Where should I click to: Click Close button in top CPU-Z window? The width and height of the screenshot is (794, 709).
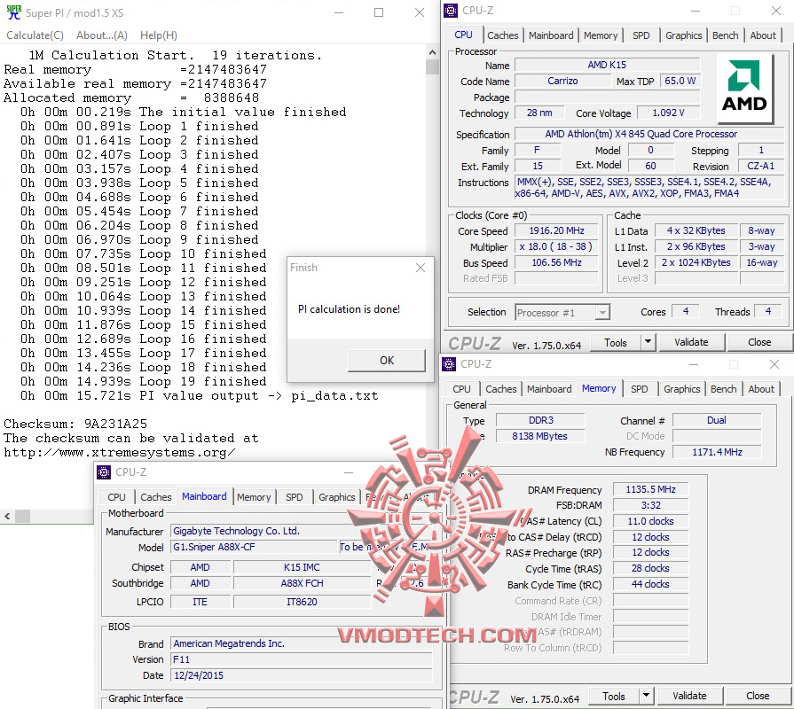click(759, 342)
